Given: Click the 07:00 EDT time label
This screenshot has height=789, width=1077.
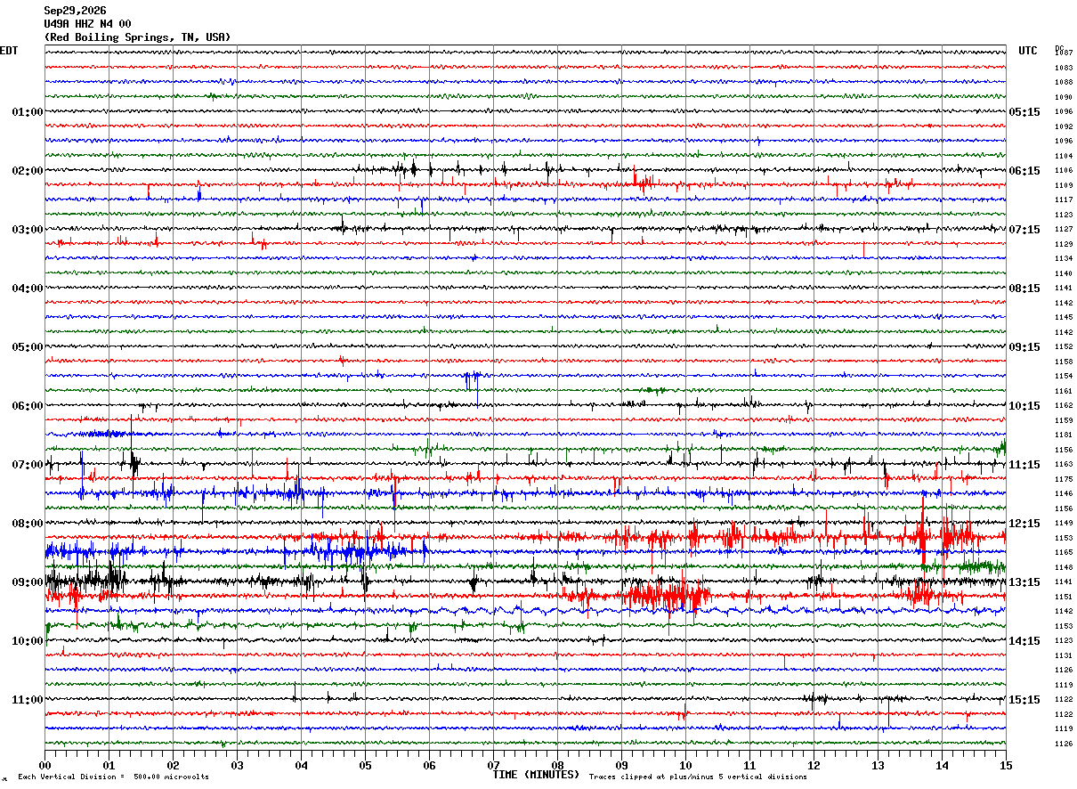Looking at the screenshot, I should [27, 465].
